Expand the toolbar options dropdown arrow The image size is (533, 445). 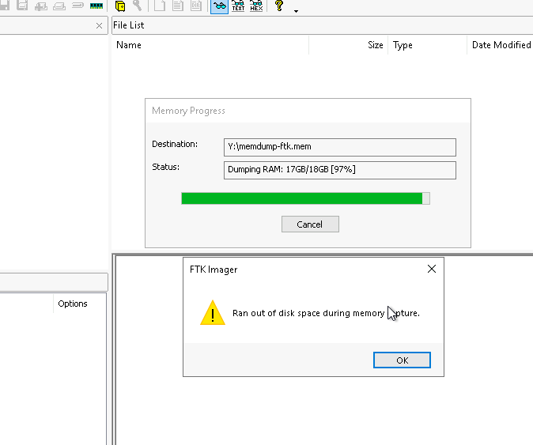[296, 11]
